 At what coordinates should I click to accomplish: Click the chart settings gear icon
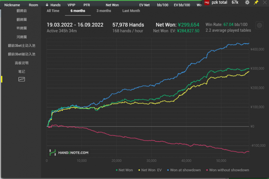(259, 26)
